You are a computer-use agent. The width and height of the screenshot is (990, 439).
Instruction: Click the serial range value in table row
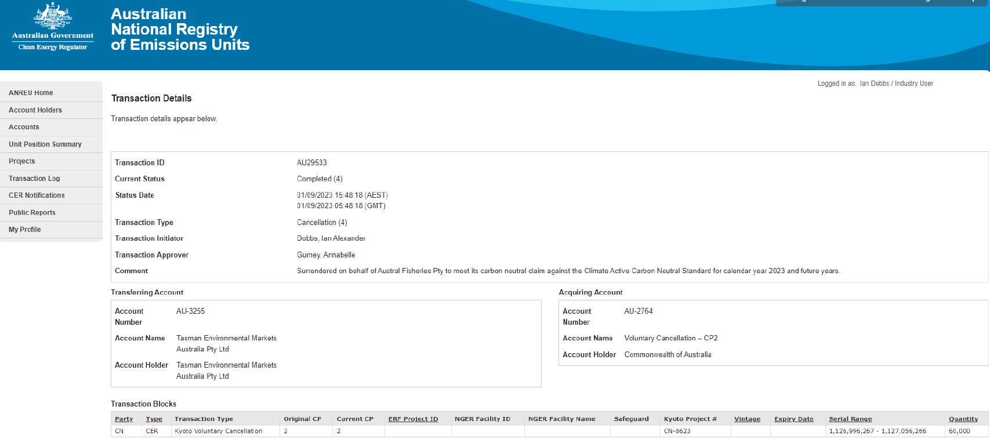[877, 431]
